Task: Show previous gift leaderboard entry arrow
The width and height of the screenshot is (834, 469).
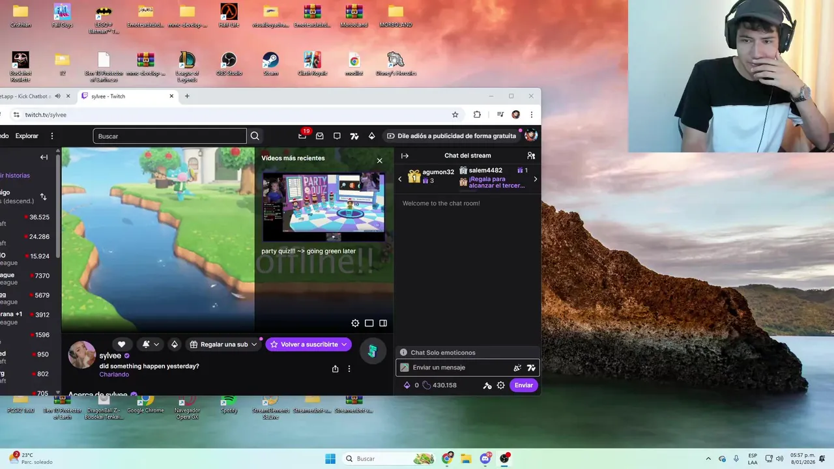Action: [400, 179]
